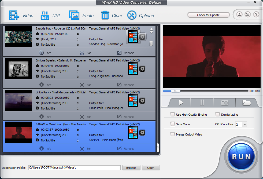Screen dimensions: 263x179
Task: Play the preview video
Action: [x=181, y=103]
